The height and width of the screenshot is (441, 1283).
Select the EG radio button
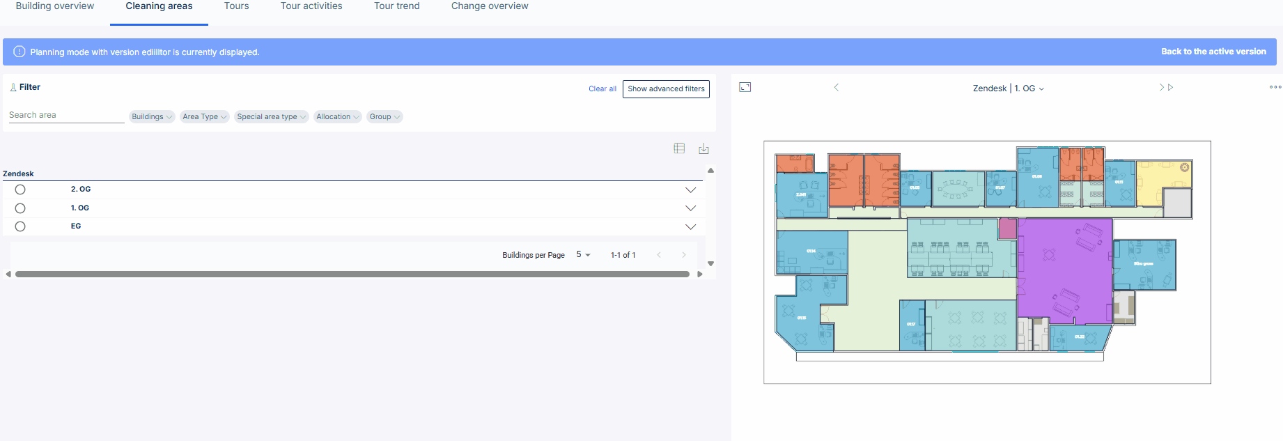pyautogui.click(x=20, y=226)
